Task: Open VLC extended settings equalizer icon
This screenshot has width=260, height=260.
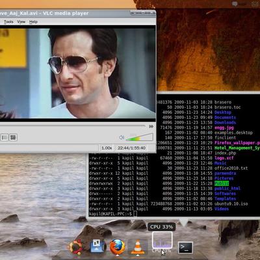Action: (13, 137)
